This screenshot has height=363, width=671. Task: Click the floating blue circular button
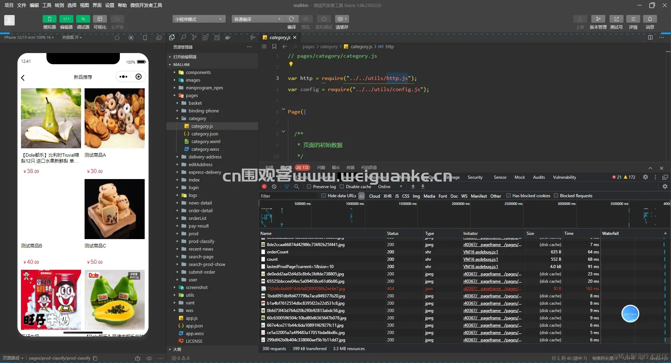click(x=630, y=314)
